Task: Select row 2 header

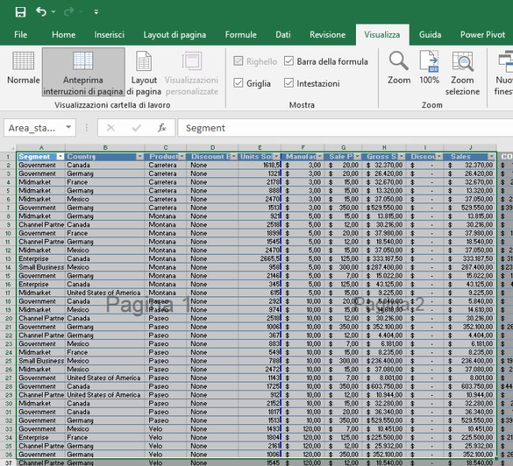Action: click(x=8, y=166)
